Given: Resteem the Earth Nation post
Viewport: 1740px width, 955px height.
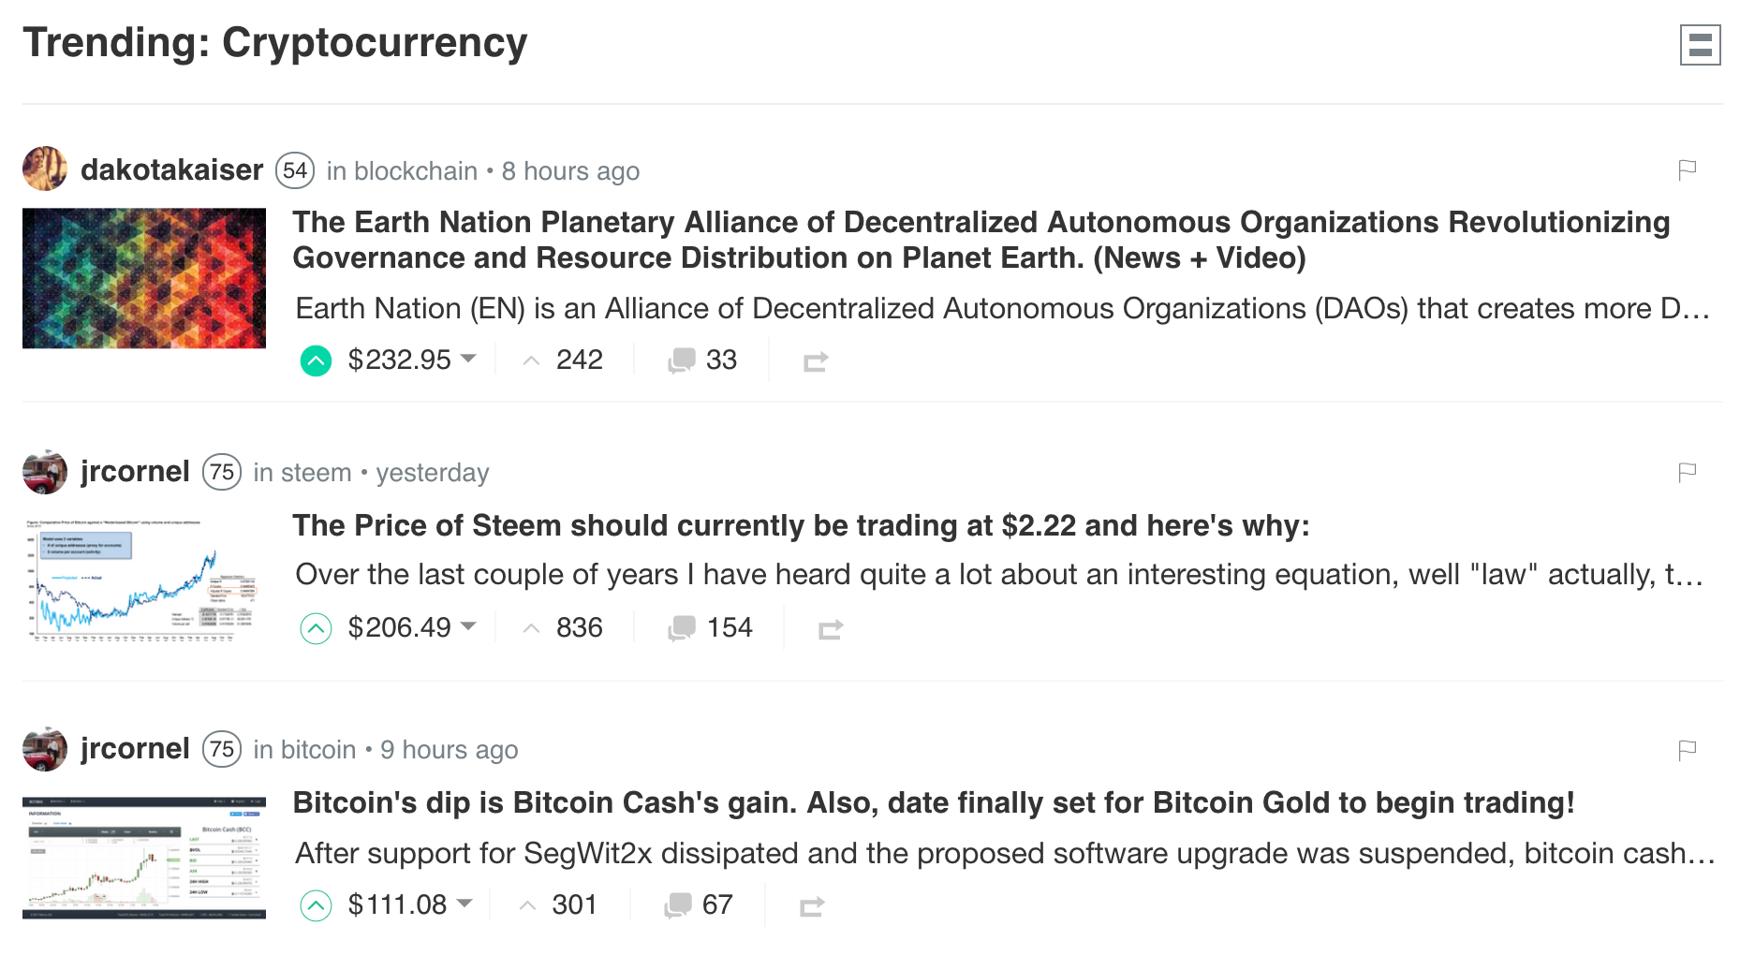Looking at the screenshot, I should tap(815, 361).
